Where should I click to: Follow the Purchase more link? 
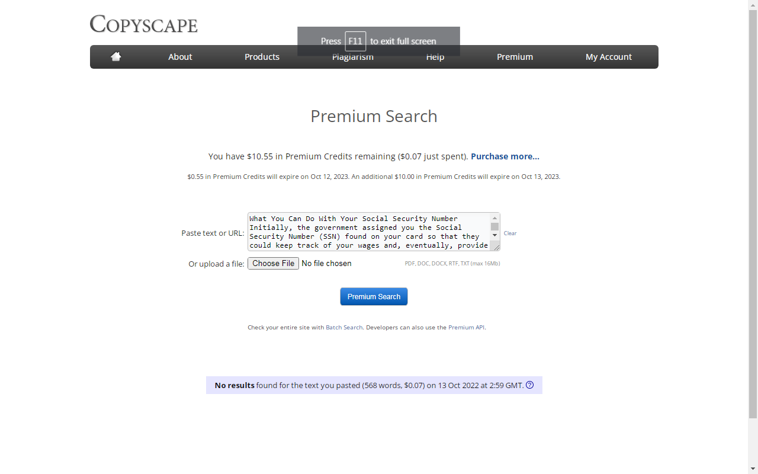505,156
